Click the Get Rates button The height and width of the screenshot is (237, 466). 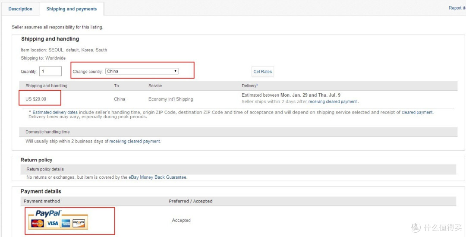(263, 71)
